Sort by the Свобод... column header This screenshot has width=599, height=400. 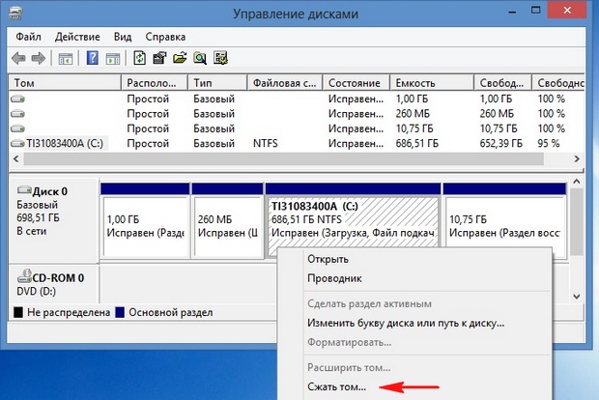tap(502, 83)
